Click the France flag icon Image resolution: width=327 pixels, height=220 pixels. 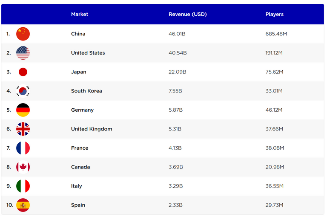23,148
